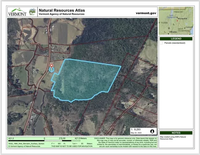Click the round Agency of Natural Resources seal
The image size is (200, 155).
(32, 12)
